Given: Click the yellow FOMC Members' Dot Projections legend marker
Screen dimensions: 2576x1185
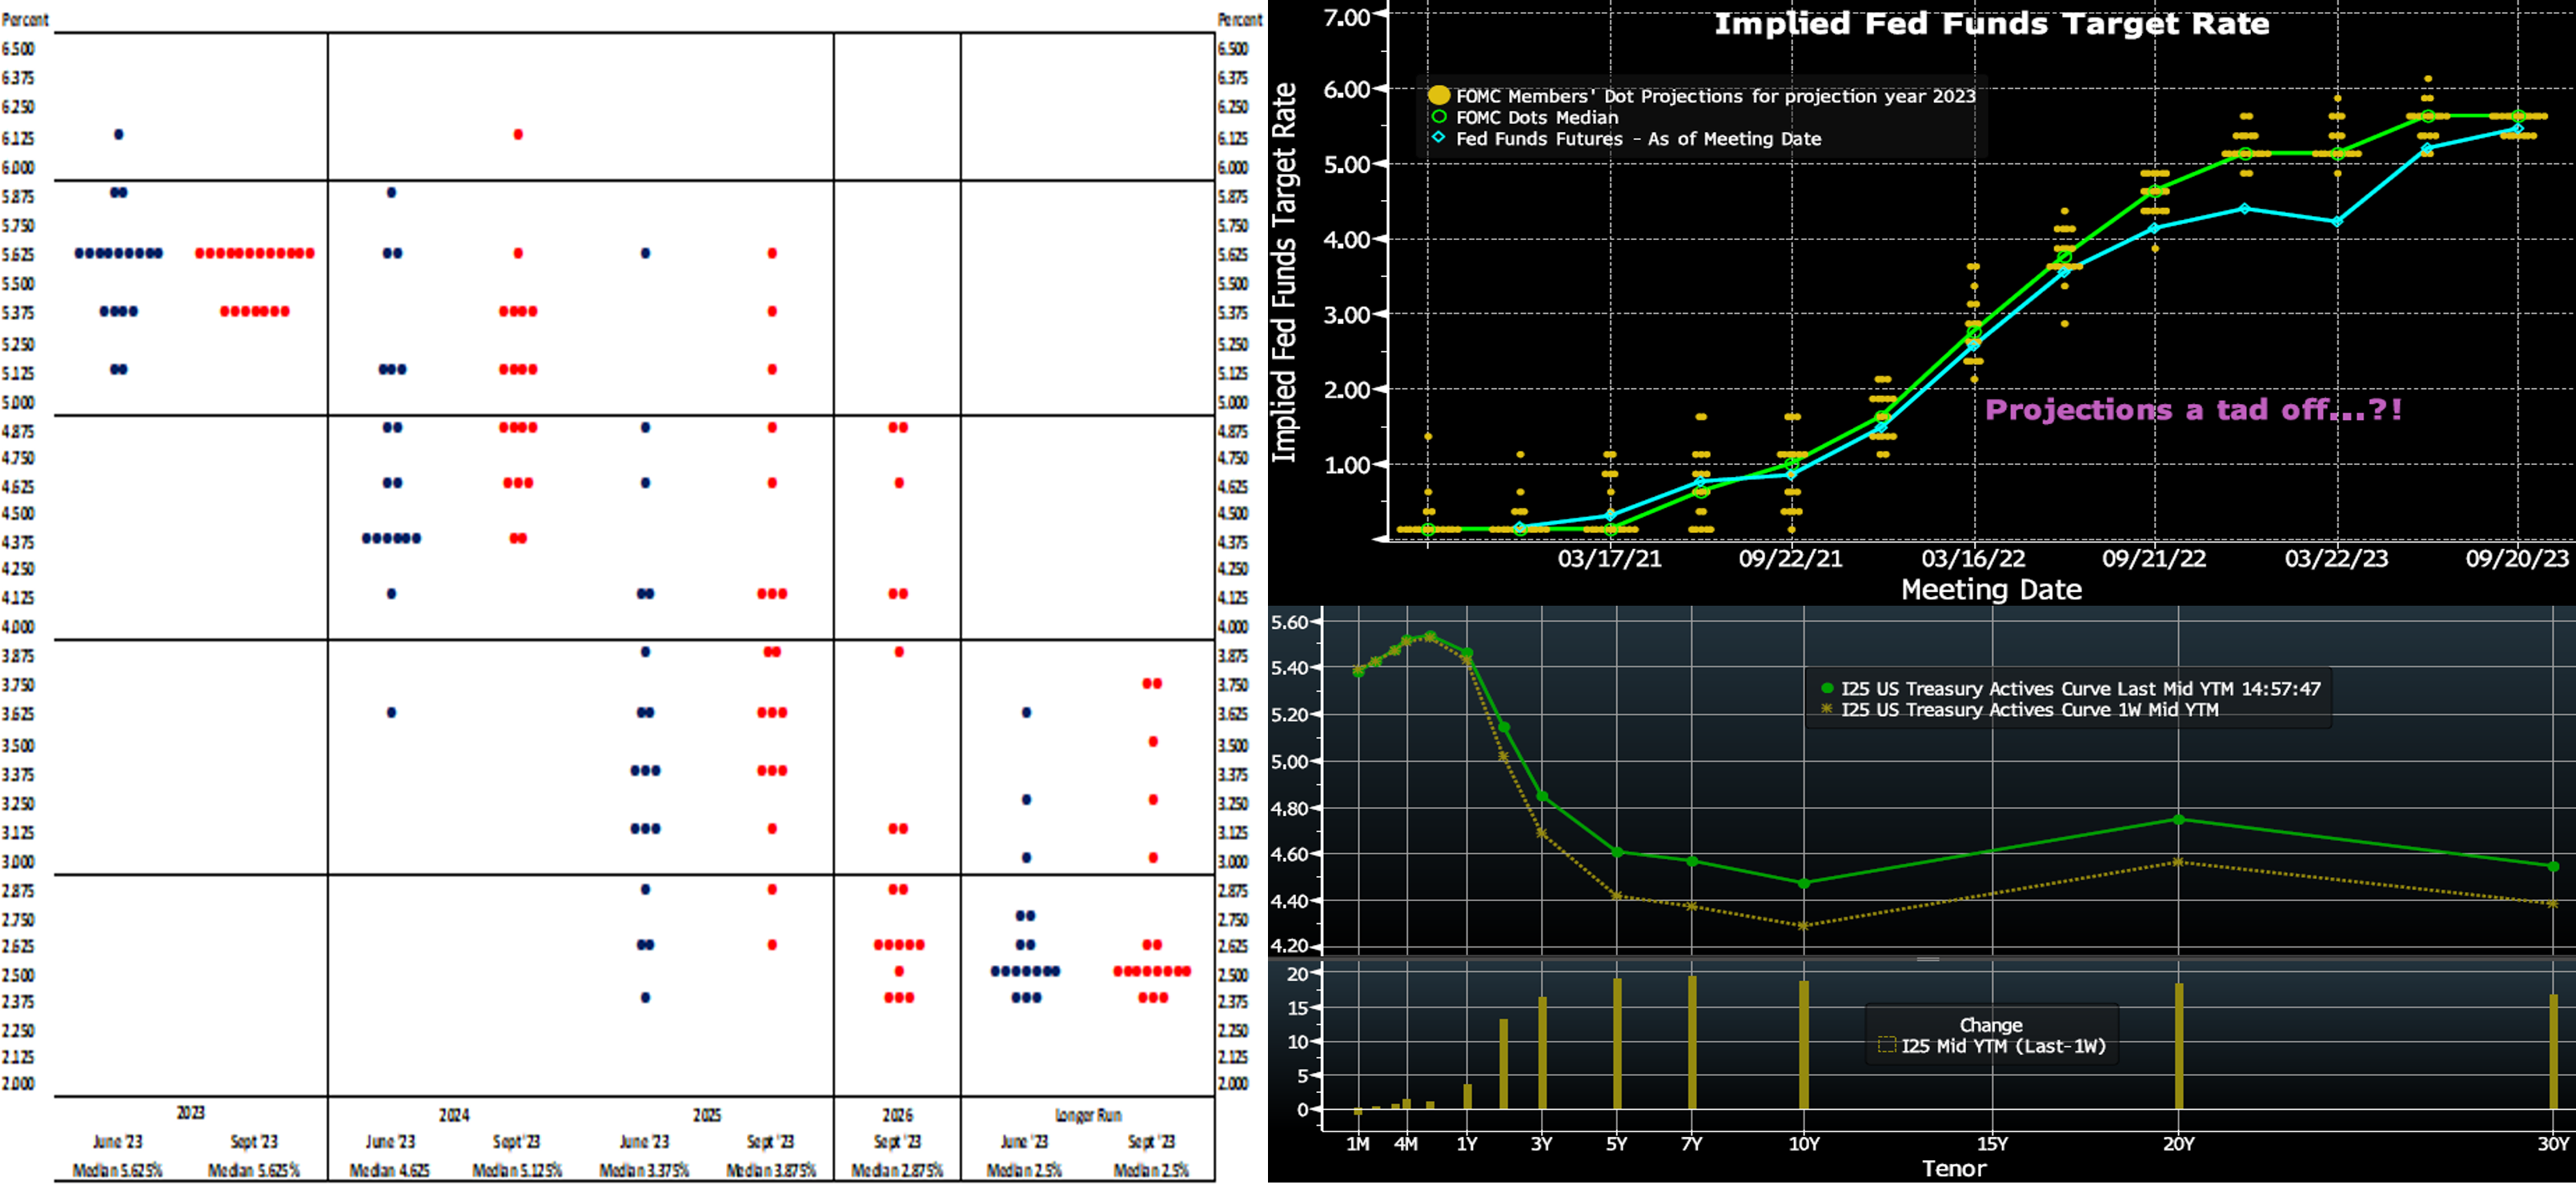Looking at the screenshot, I should 1438,96.
